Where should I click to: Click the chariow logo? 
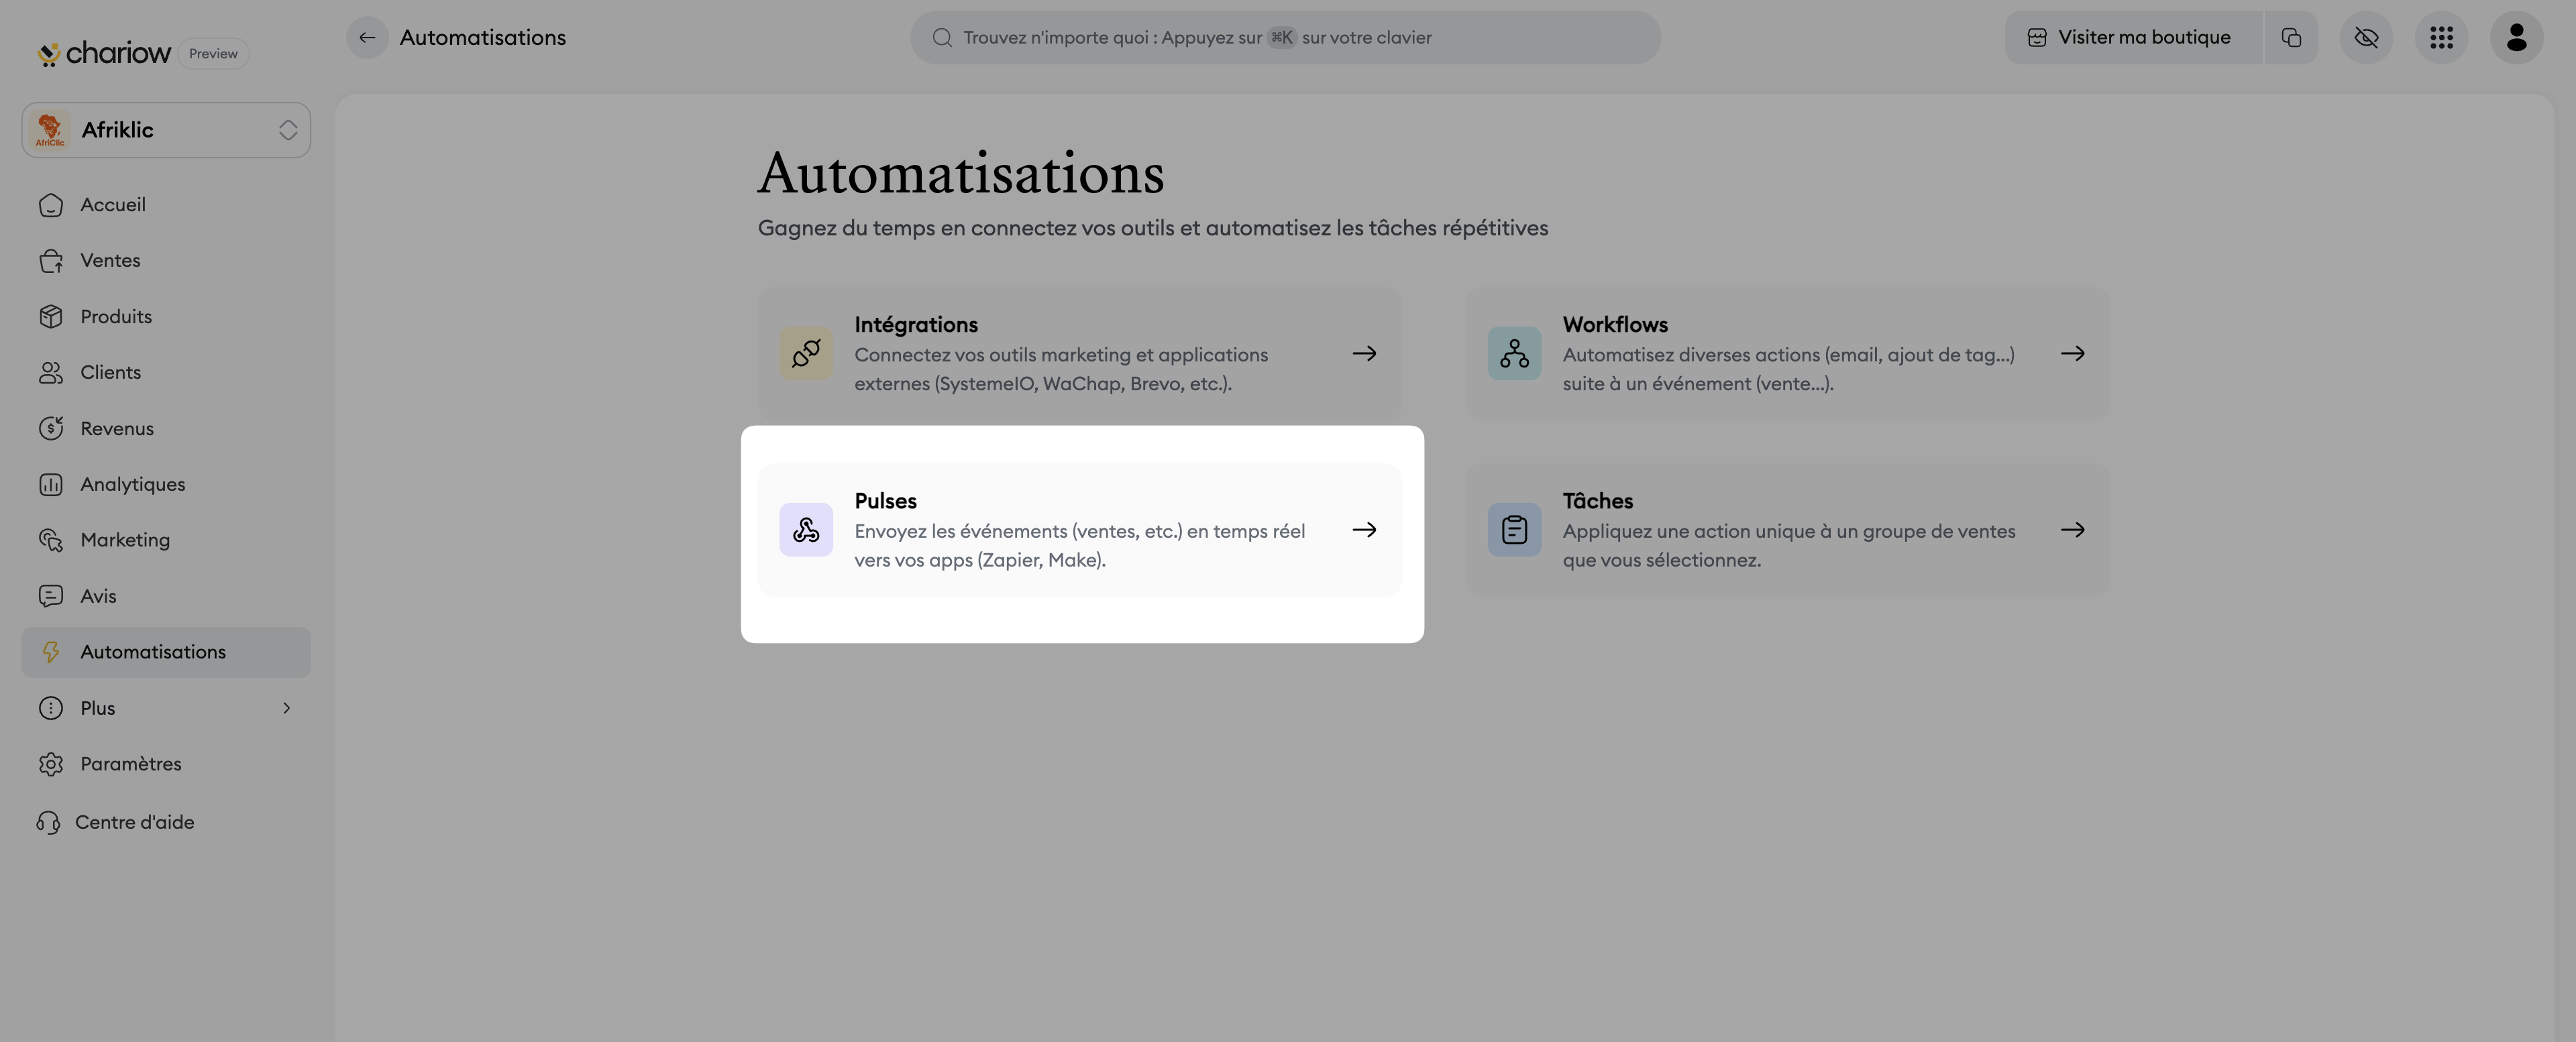(105, 53)
